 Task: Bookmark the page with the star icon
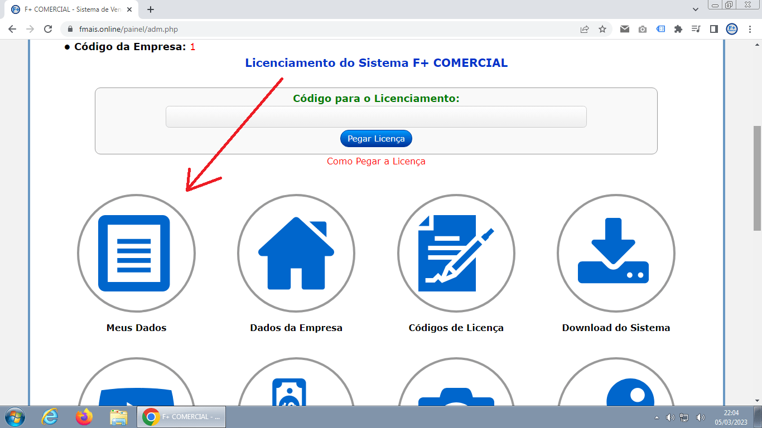pos(602,28)
